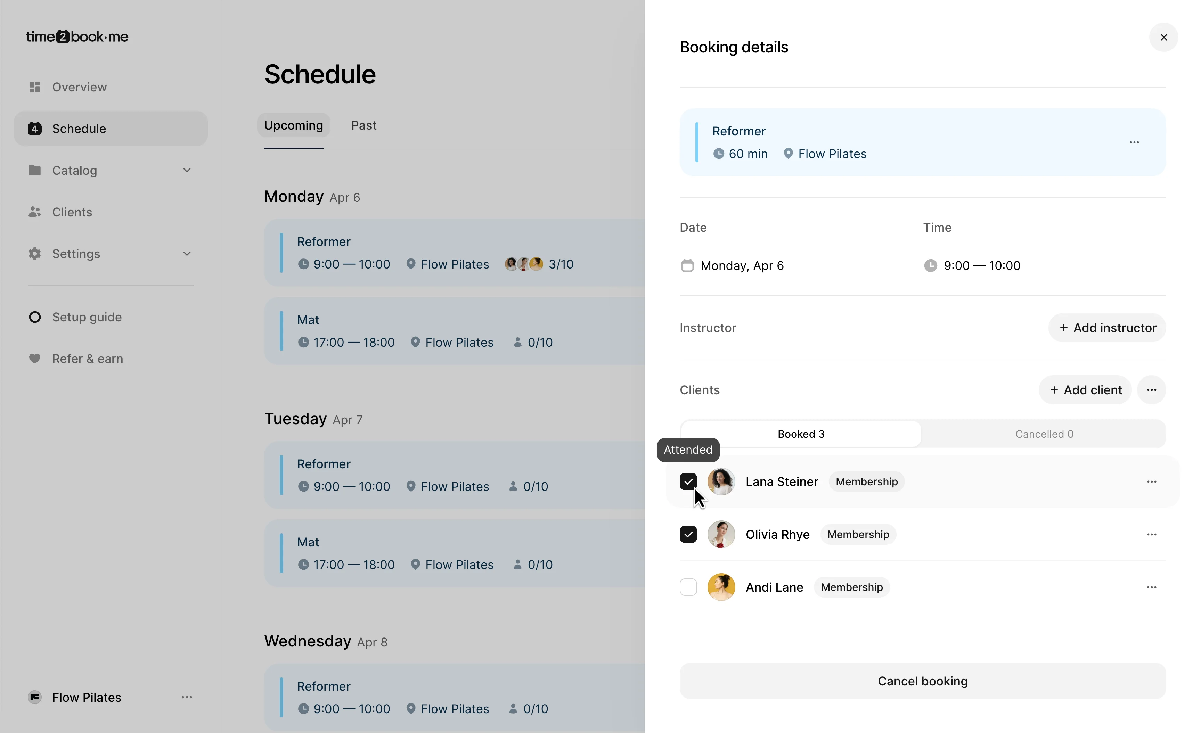
Task: Uncheck Lana Steiner attended checkbox
Action: pyautogui.click(x=688, y=481)
